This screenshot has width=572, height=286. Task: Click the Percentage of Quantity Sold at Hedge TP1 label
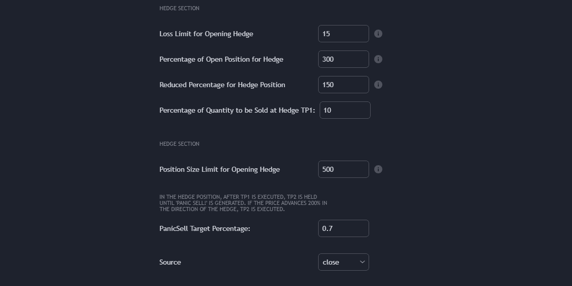point(237,110)
